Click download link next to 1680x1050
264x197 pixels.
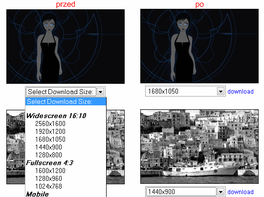click(241, 92)
